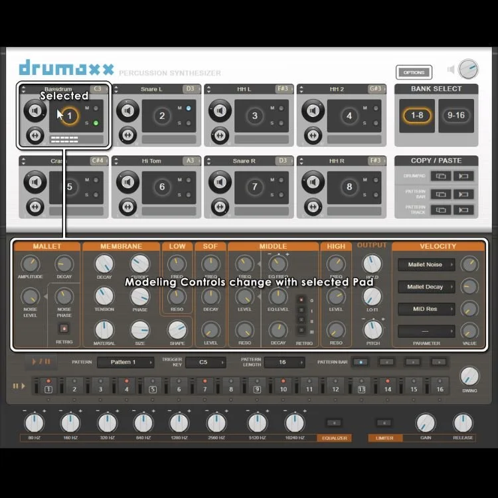Click step 16 in the sequencer
Image resolution: width=498 pixels, height=498 pixels.
(x=440, y=386)
